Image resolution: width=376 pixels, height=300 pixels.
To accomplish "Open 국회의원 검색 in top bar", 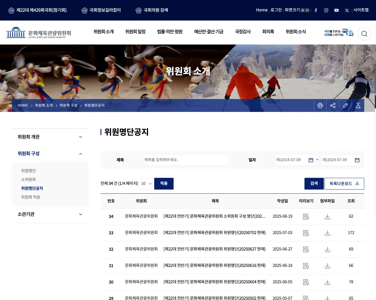I will click(x=152, y=10).
